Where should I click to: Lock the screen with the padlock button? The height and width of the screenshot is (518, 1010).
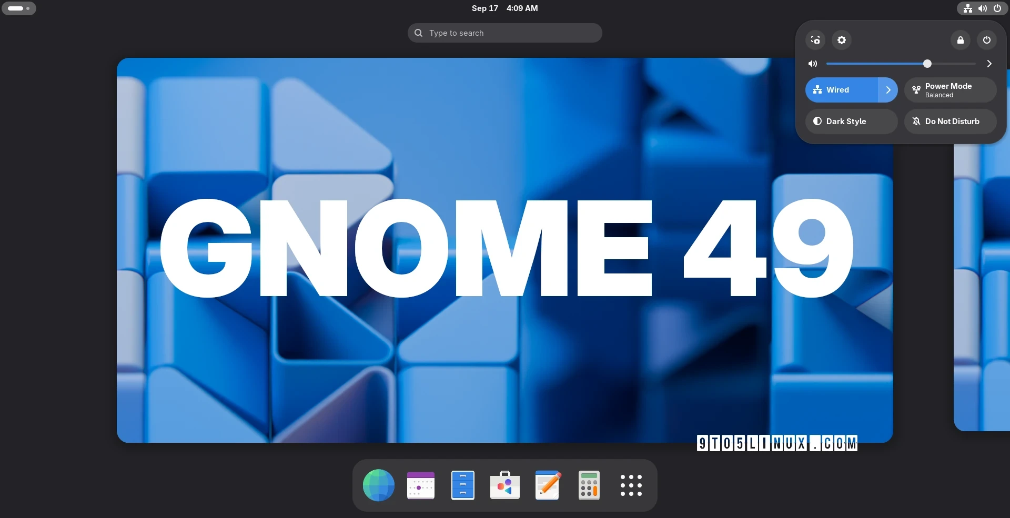[x=961, y=40]
